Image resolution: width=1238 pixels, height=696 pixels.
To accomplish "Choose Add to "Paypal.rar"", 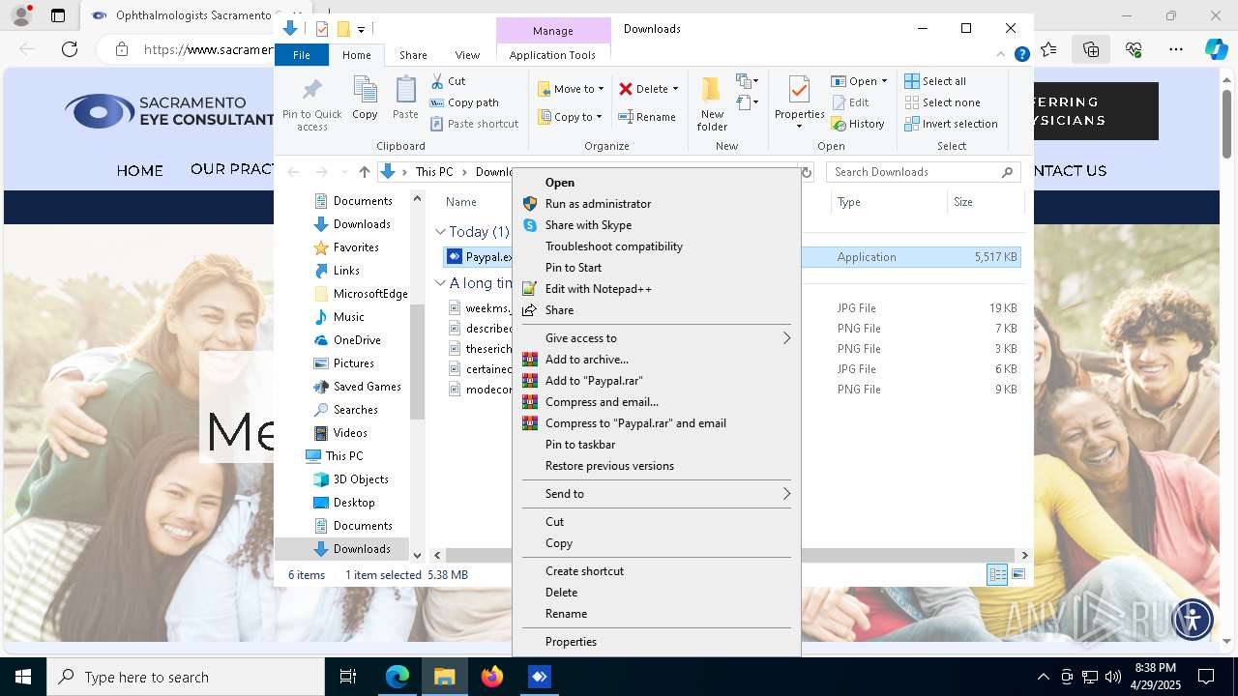I will [x=657, y=381].
